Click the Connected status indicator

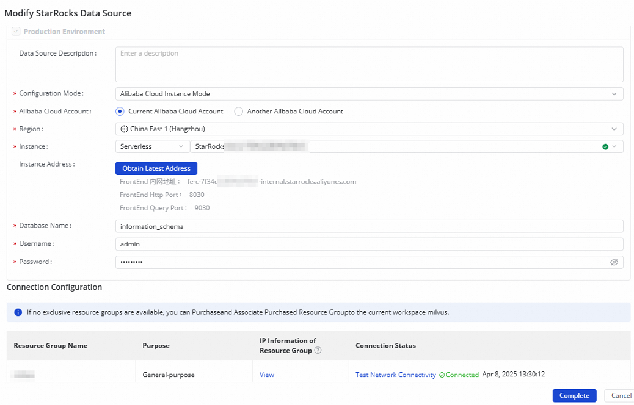pos(459,375)
